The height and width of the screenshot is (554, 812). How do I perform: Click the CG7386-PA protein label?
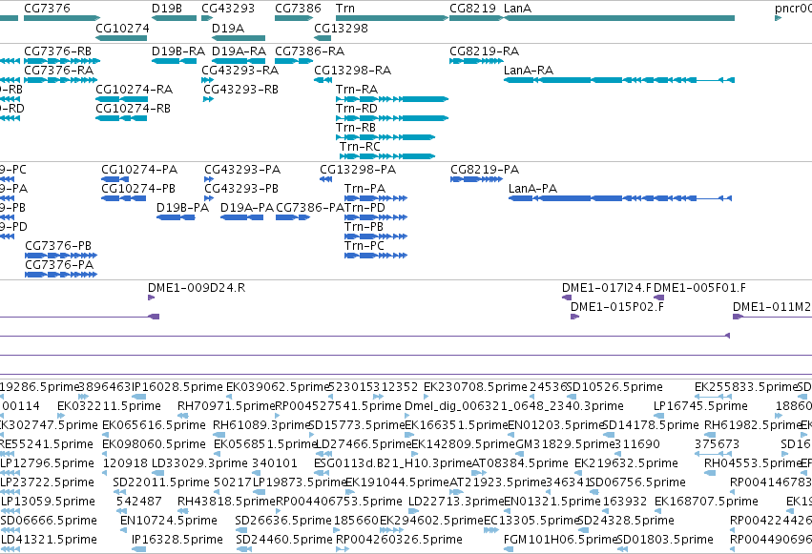coord(310,208)
